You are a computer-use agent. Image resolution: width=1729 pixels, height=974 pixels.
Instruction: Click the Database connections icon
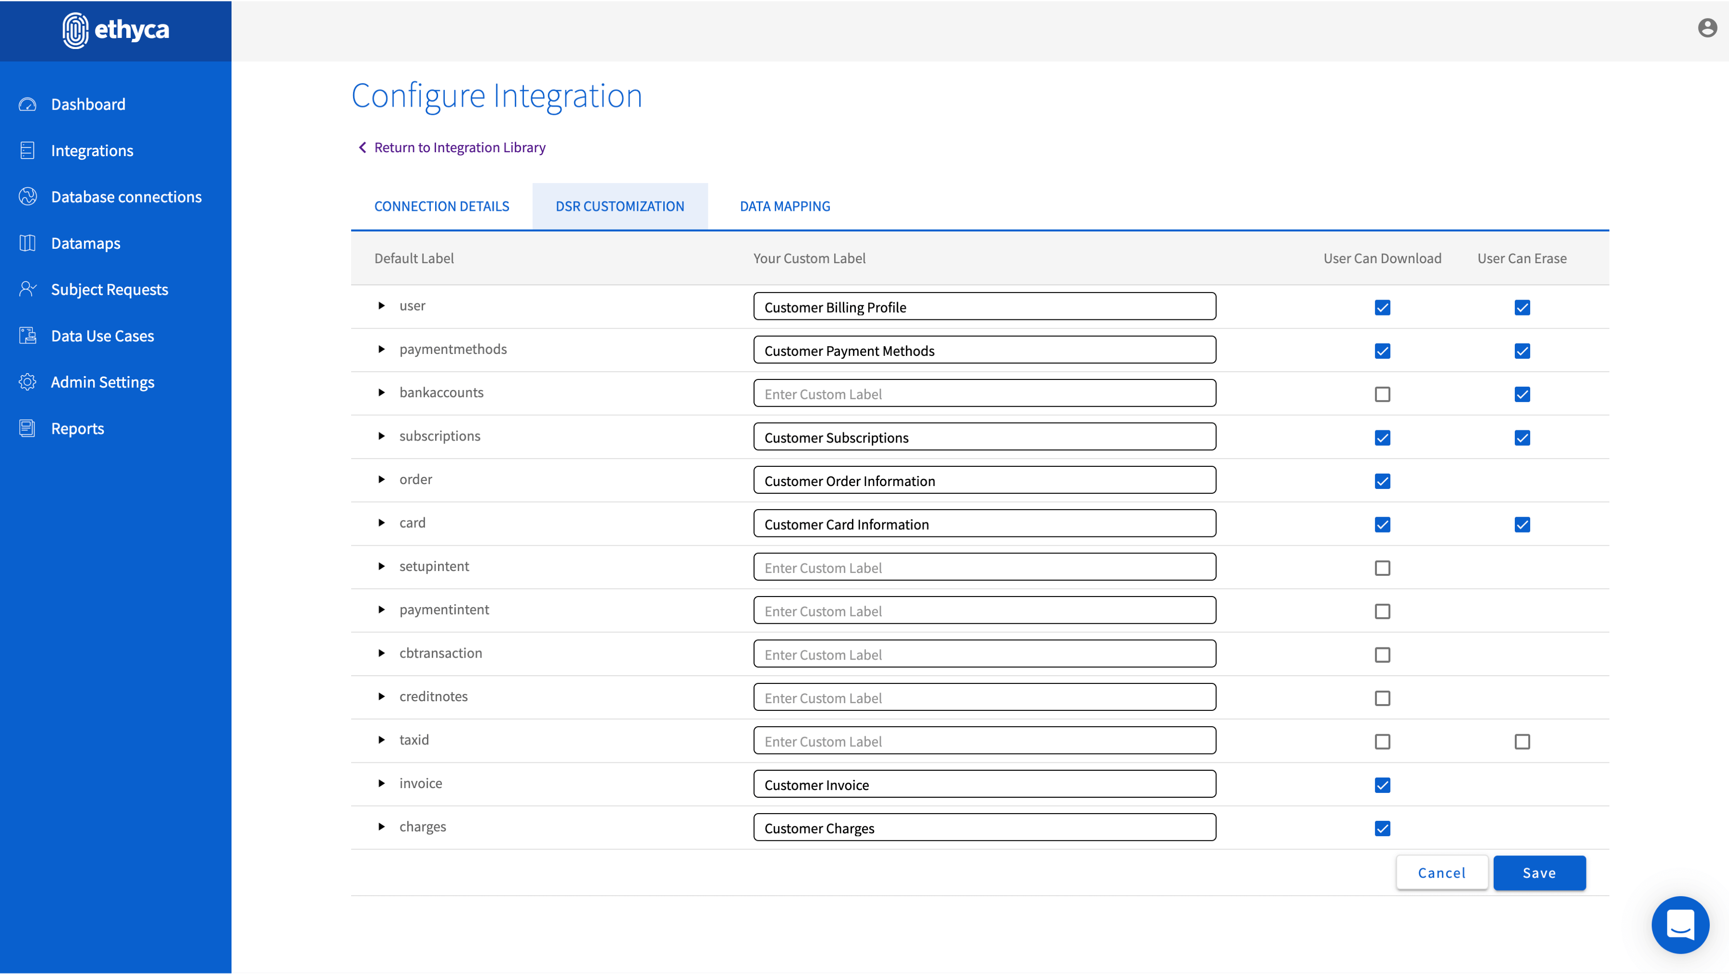tap(27, 197)
